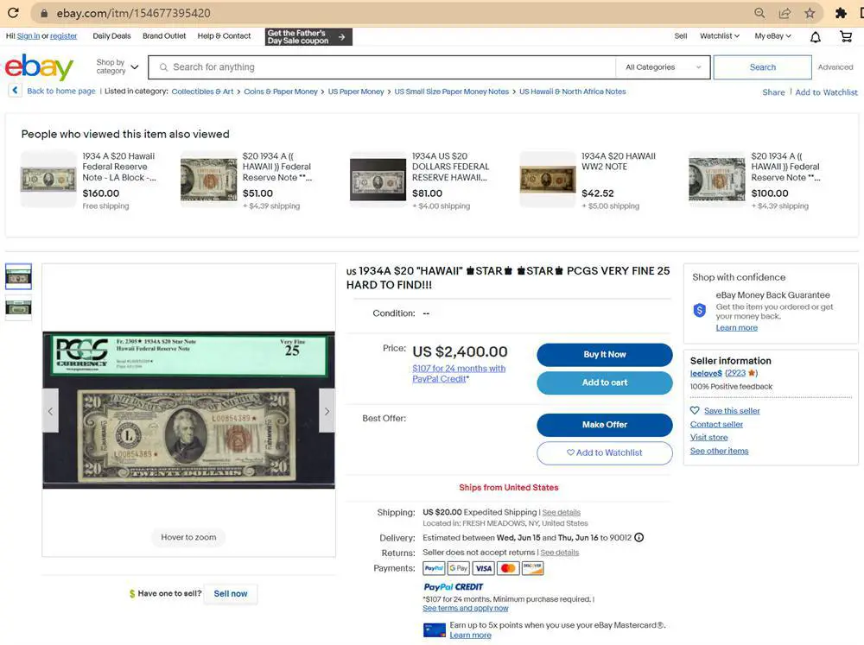Show next item photo with right arrow
This screenshot has width=864, height=645.
[327, 411]
